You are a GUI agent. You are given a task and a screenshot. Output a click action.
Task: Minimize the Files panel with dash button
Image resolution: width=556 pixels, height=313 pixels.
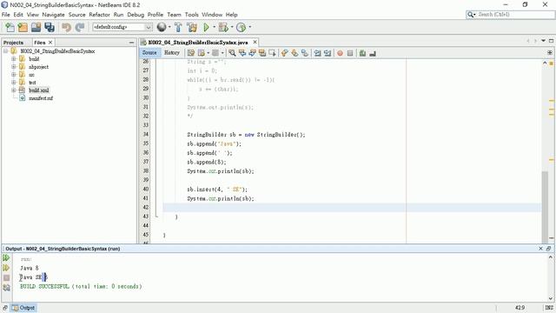(x=131, y=43)
